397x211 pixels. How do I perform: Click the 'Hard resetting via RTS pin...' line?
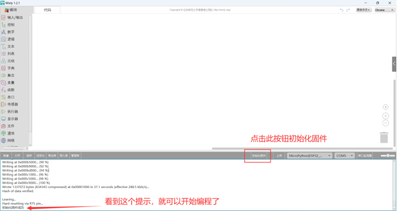pos(22,204)
